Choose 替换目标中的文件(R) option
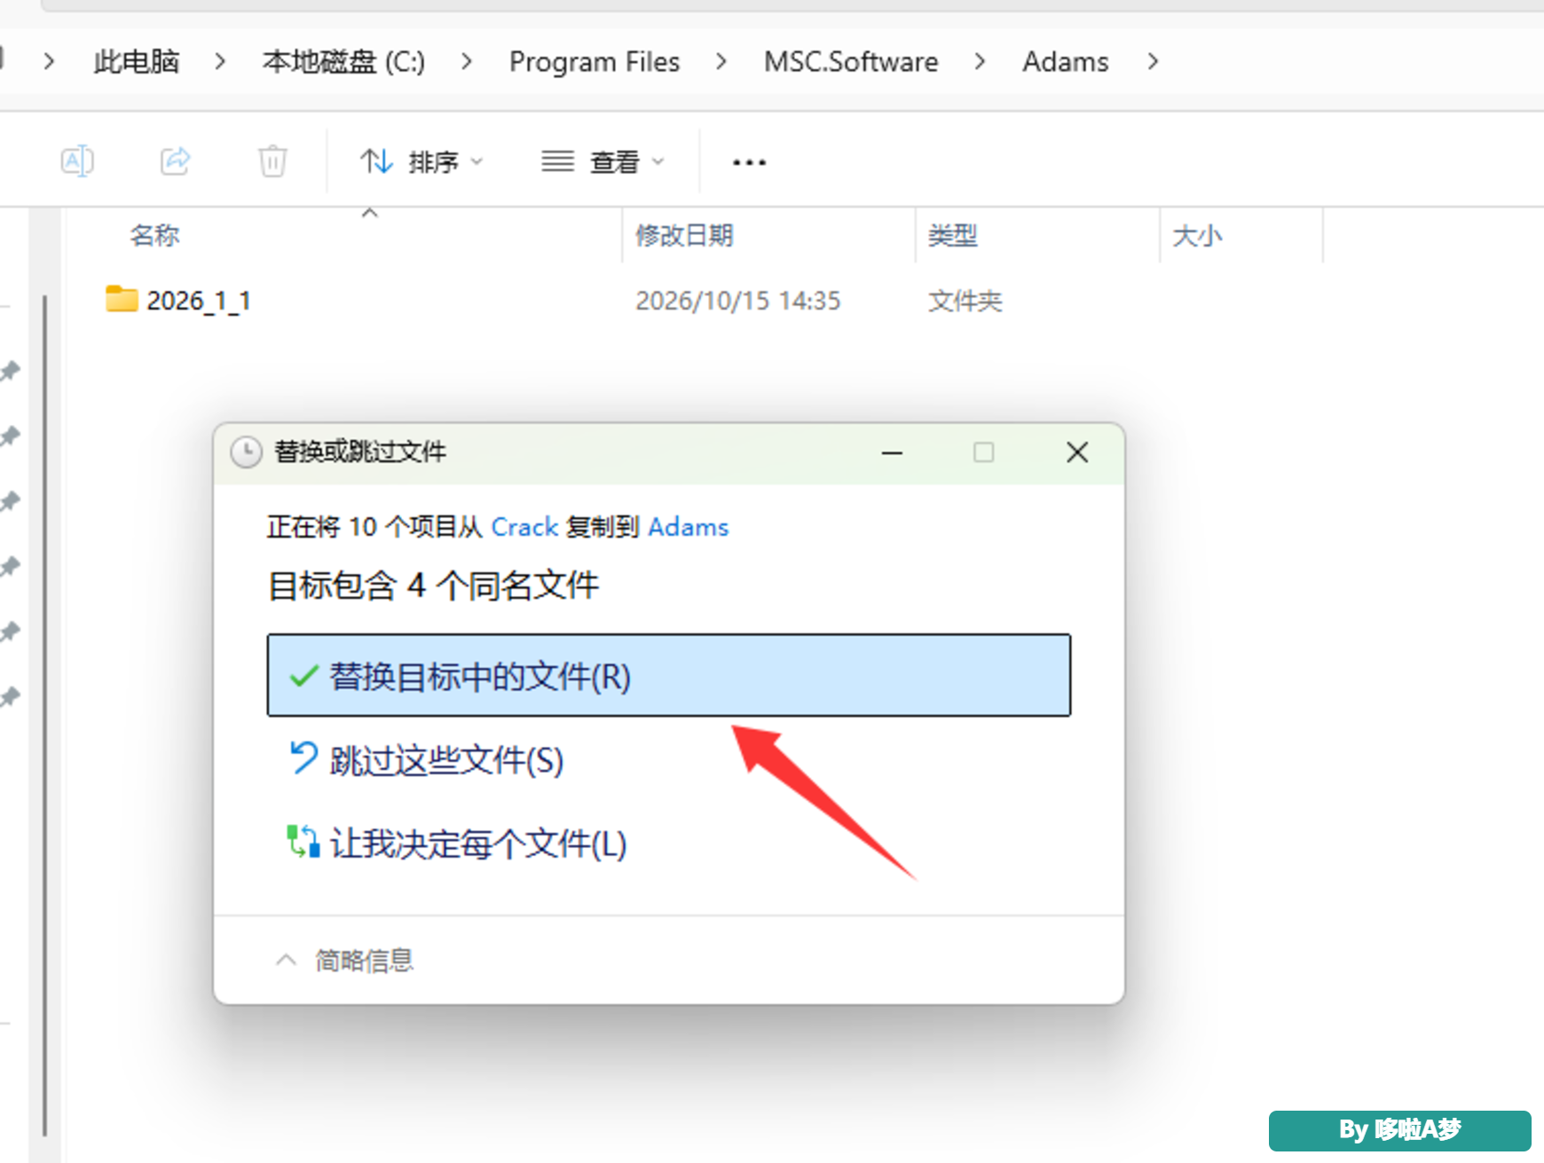Viewport: 1544px width, 1163px height. click(669, 675)
